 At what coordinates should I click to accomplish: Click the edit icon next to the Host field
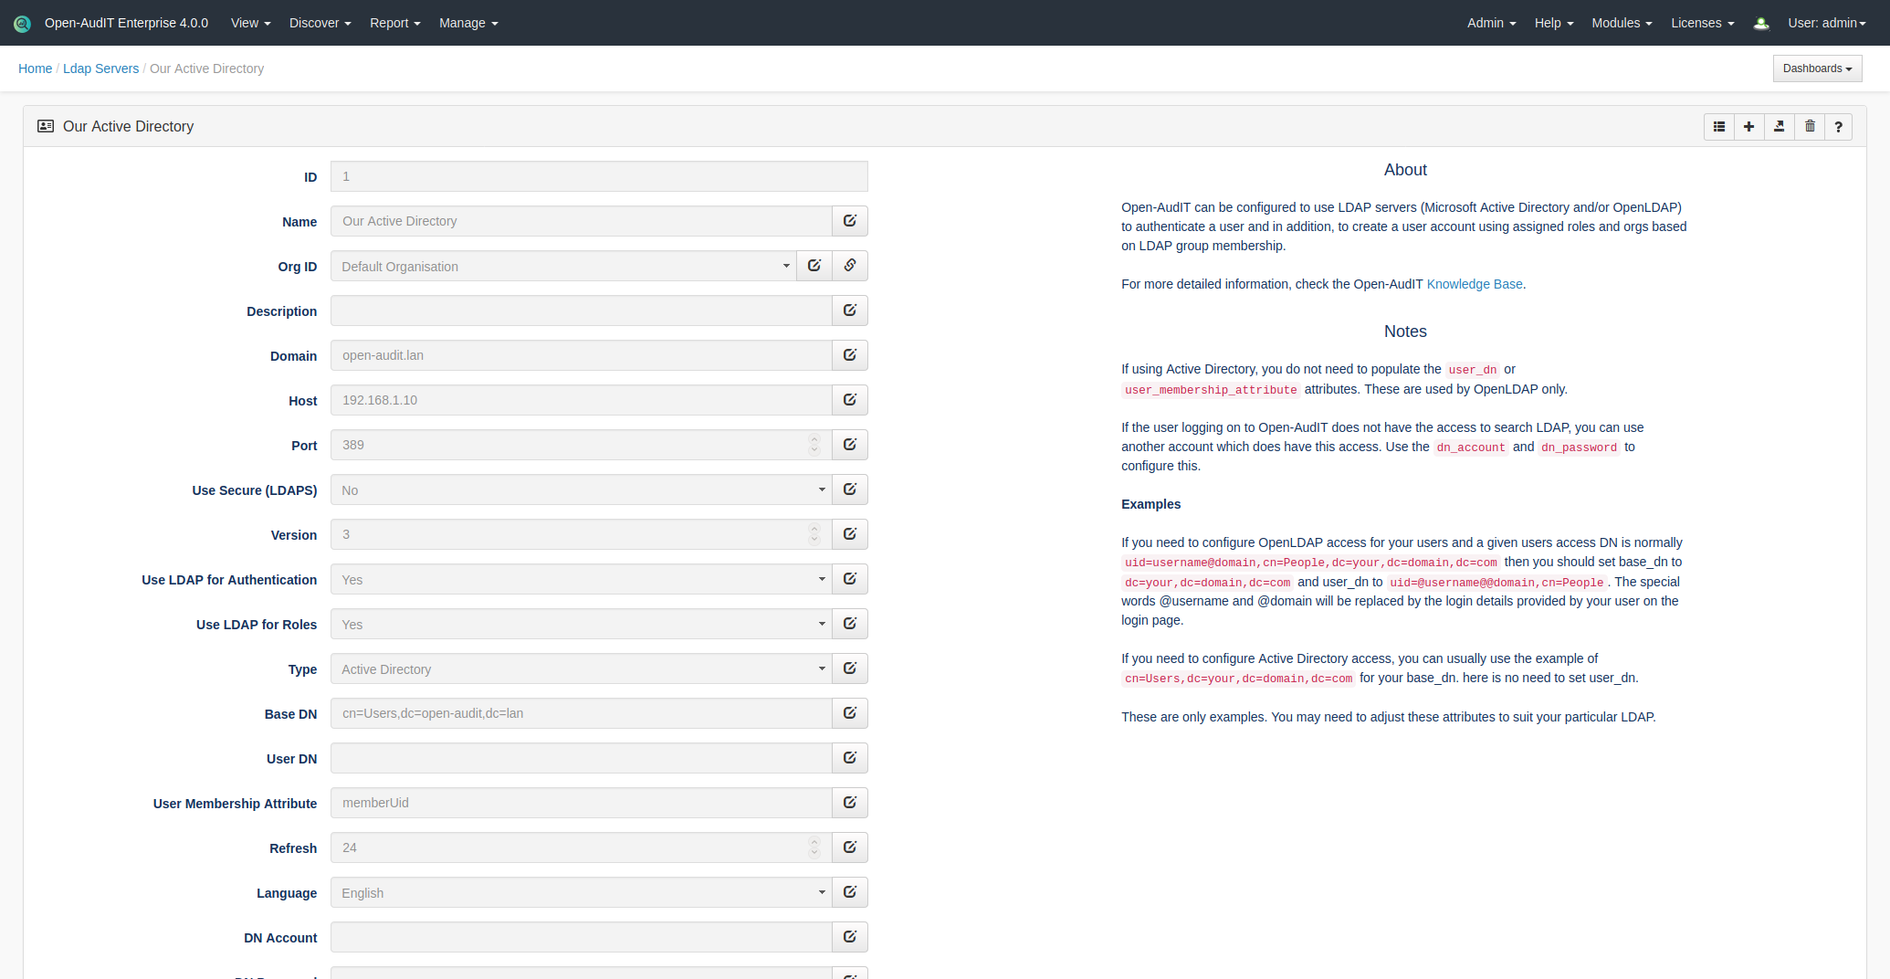coord(849,399)
